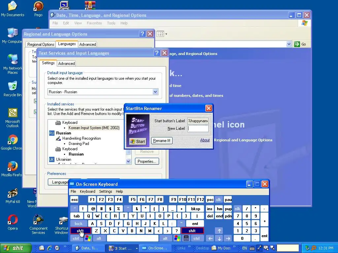
Task: Open Views button dropdown arrow
Action: pyautogui.click(x=166, y=34)
